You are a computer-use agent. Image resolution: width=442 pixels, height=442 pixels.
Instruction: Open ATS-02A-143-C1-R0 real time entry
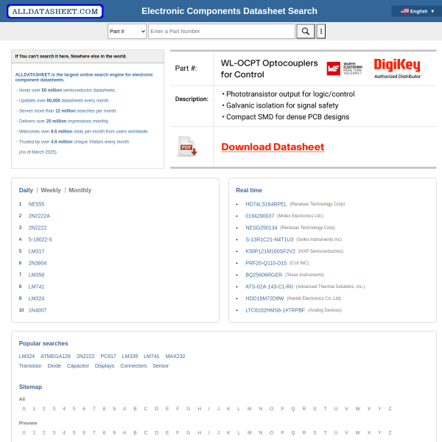click(269, 287)
